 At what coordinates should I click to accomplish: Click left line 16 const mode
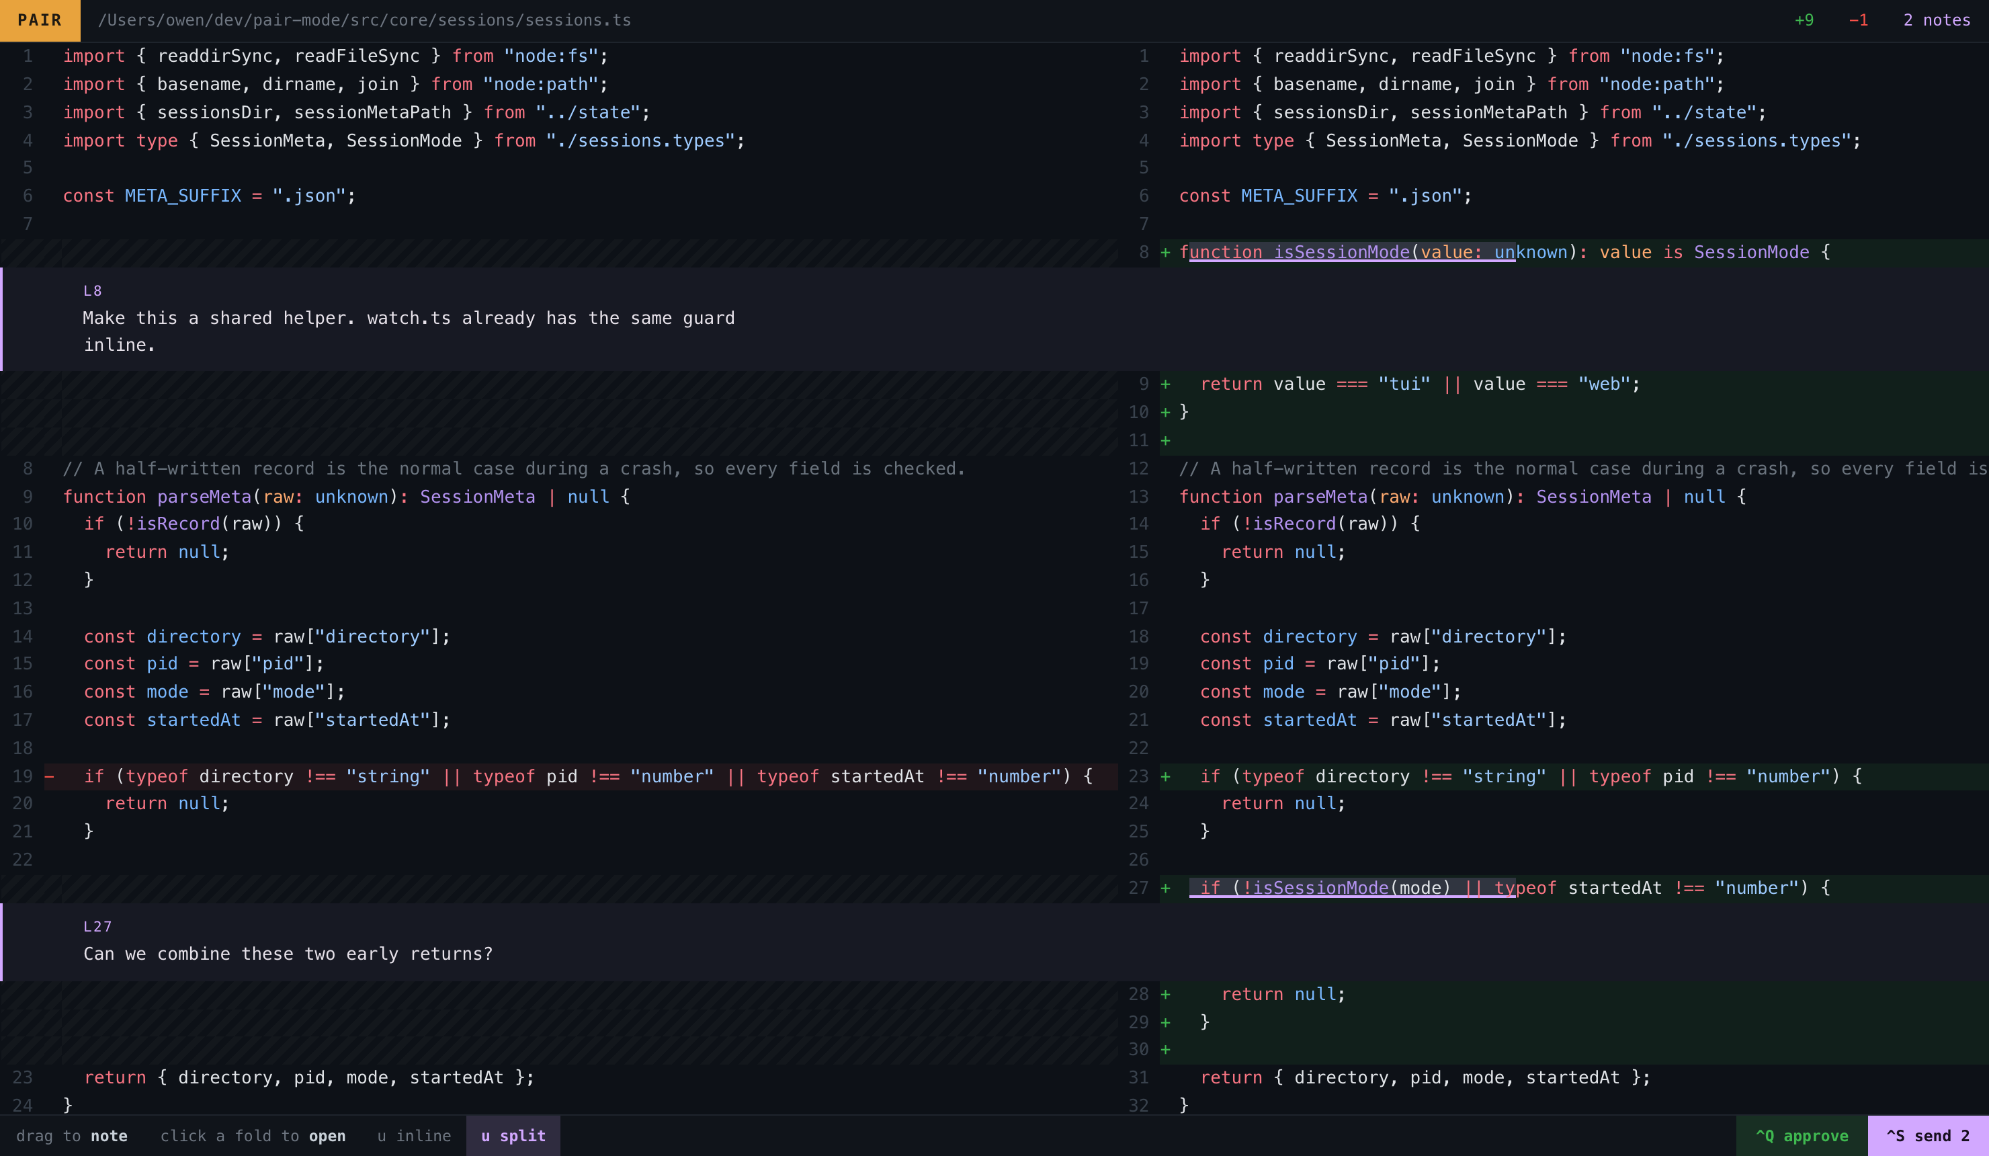(214, 692)
